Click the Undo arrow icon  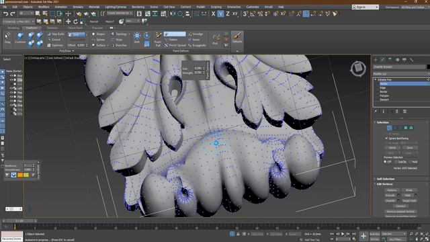[5, 13]
